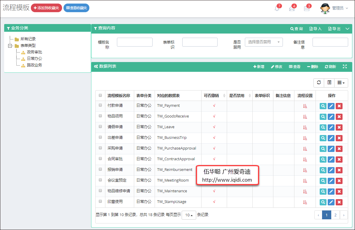Collapse the 表单类型 tree node toggle
Screen dimensions: 355x230
tap(10, 46)
